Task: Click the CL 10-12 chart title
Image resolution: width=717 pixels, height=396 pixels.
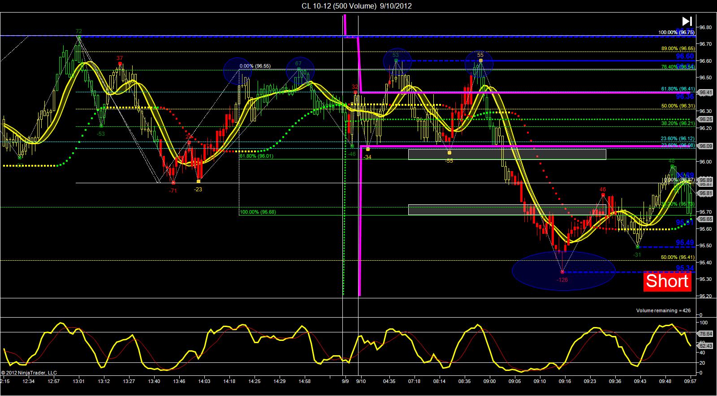Action: tap(356, 6)
